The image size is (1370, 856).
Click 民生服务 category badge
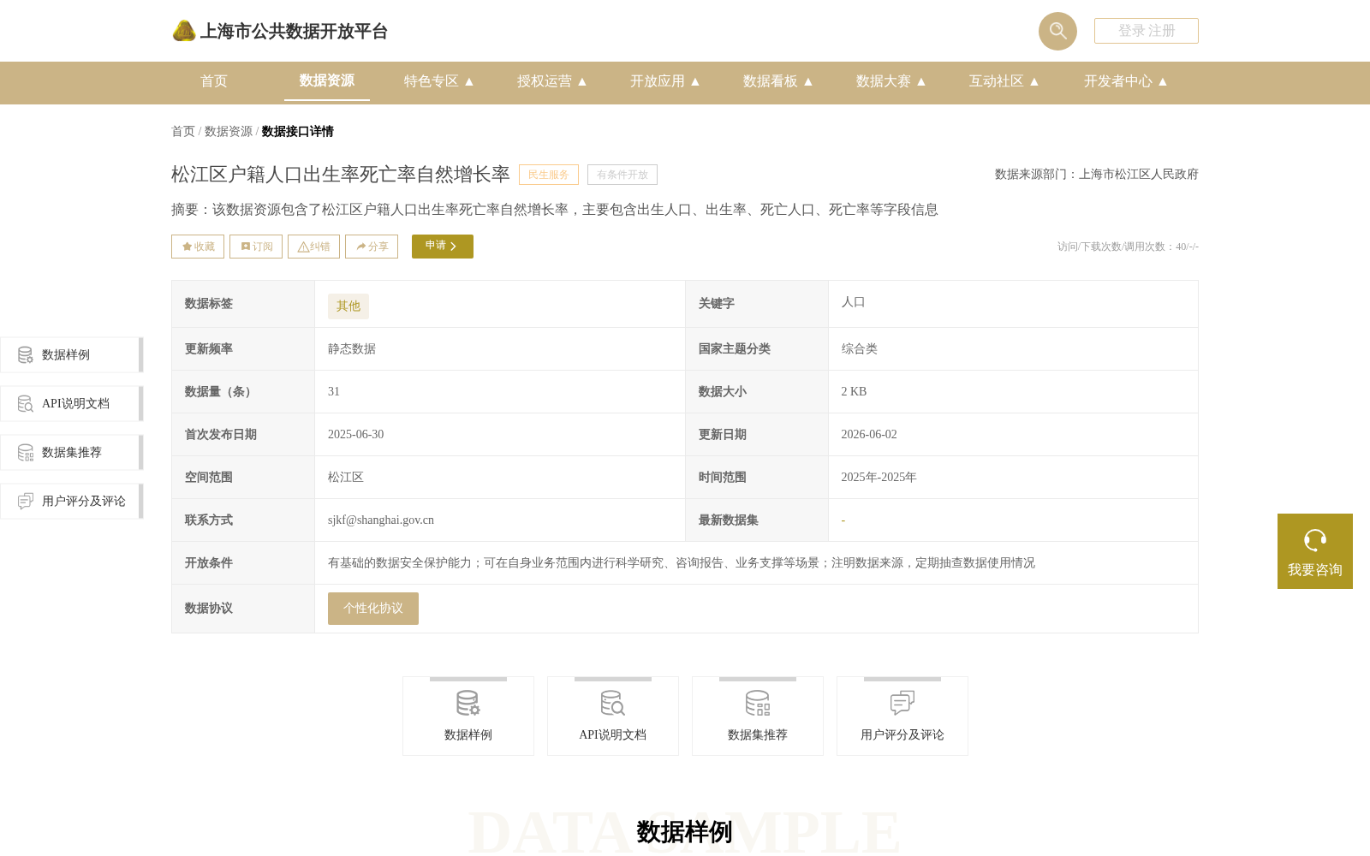click(x=549, y=175)
